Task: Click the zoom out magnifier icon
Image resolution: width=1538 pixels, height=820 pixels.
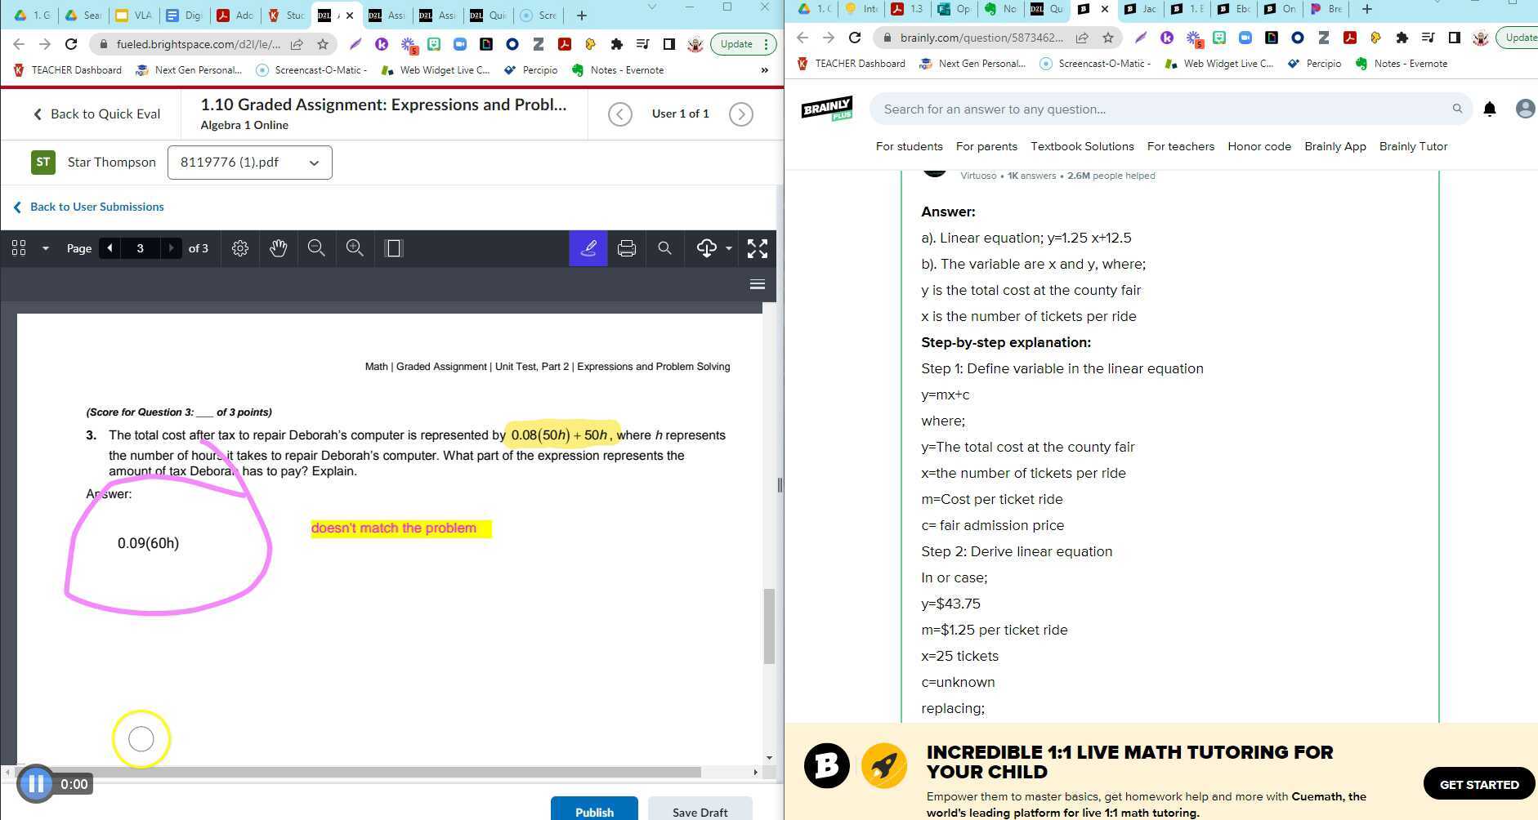Action: point(316,248)
